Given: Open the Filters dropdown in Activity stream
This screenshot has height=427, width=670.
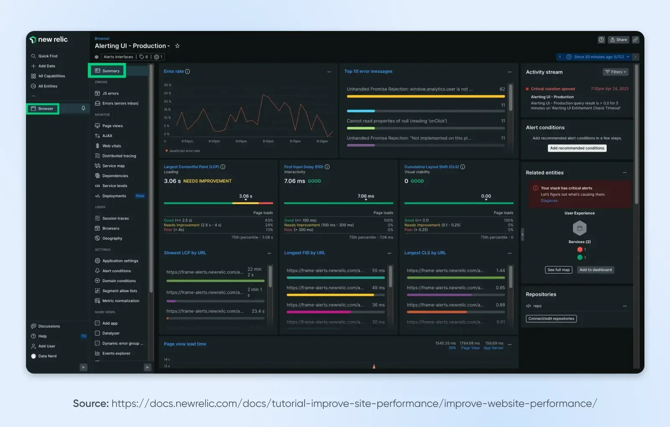Looking at the screenshot, I should pyautogui.click(x=616, y=72).
